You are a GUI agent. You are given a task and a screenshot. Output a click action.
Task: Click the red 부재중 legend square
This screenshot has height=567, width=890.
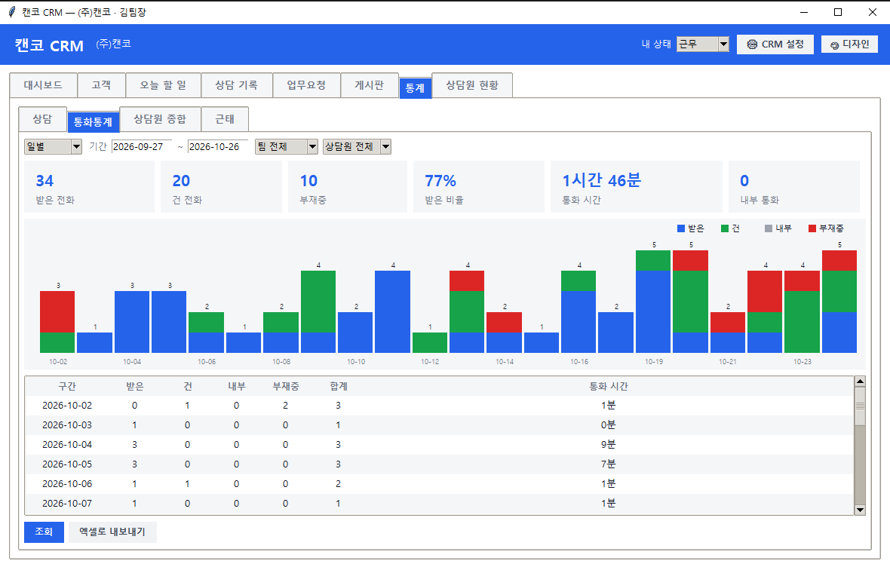(812, 228)
